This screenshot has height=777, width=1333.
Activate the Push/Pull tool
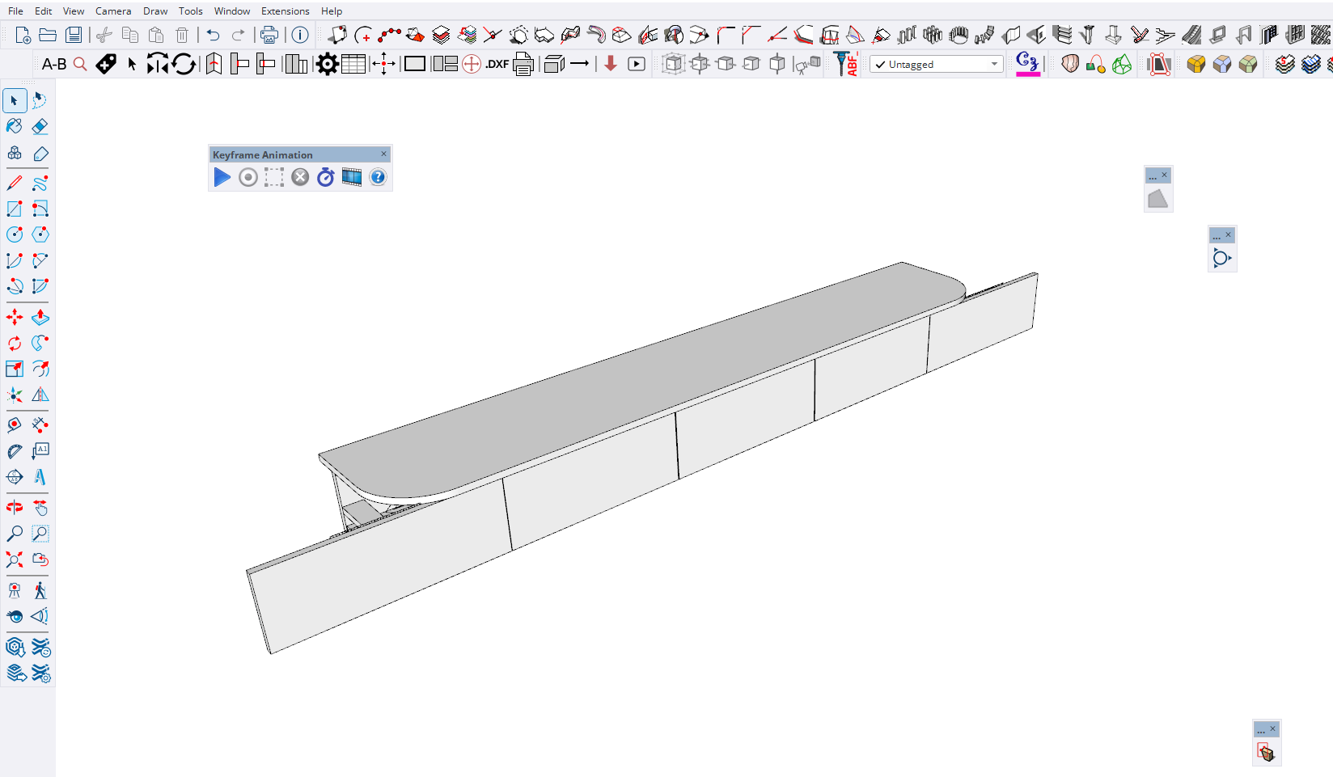tap(40, 318)
